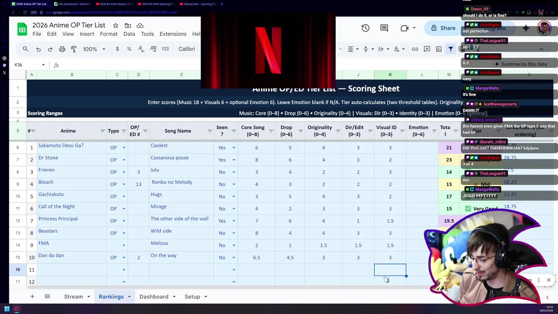The image size is (558, 314).
Task: Toggle the filter on the Dir/Edit header
Action: (x=370, y=131)
